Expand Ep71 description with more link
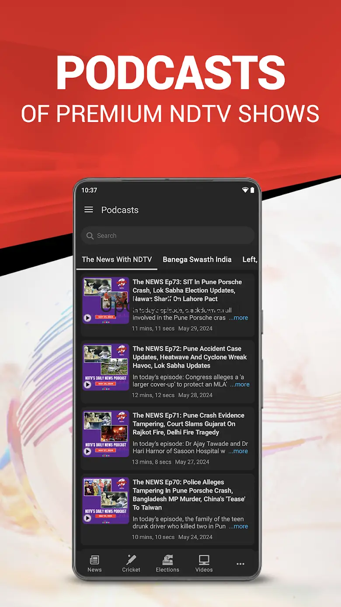 pyautogui.click(x=238, y=451)
